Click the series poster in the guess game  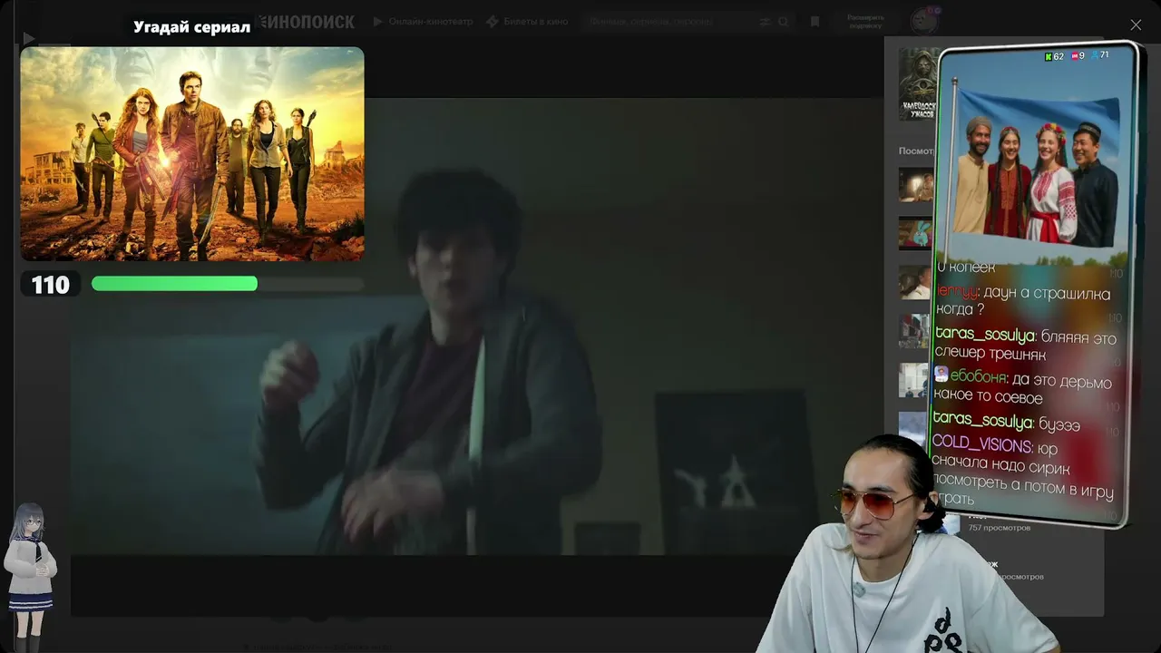pos(192,154)
